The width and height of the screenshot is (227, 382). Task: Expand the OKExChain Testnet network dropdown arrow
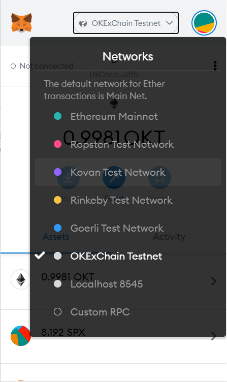pyautogui.click(x=169, y=23)
